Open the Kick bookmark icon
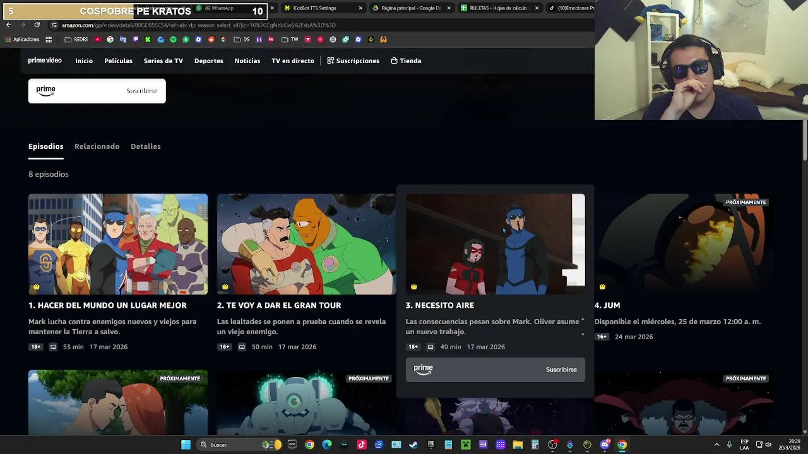This screenshot has width=808, height=454. point(148,39)
